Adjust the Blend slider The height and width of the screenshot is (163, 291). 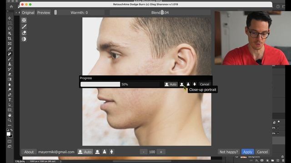click(160, 13)
